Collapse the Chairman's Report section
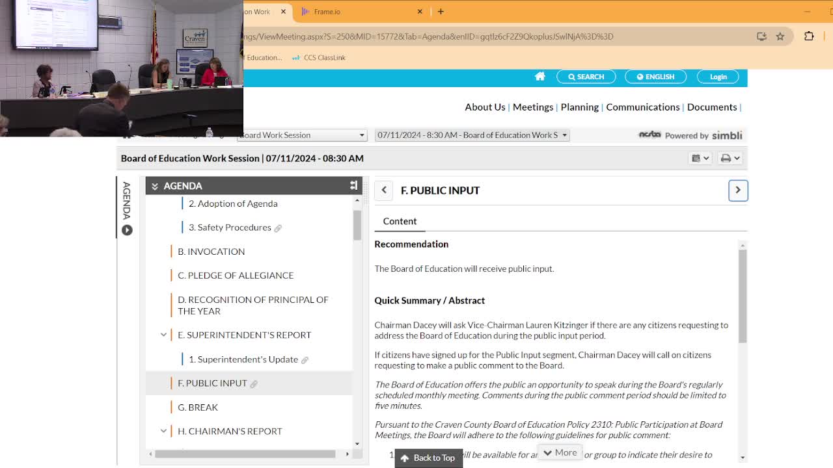This screenshot has width=833, height=468. (163, 431)
